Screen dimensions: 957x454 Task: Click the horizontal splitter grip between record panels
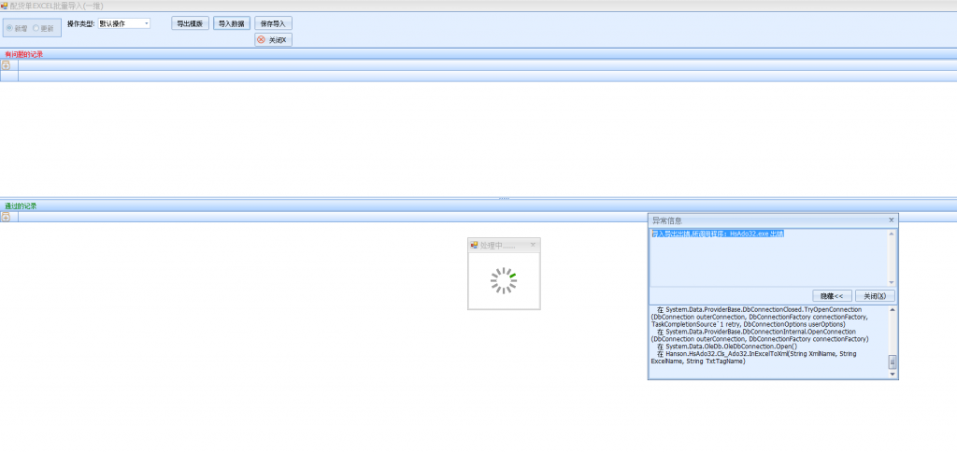504,198
